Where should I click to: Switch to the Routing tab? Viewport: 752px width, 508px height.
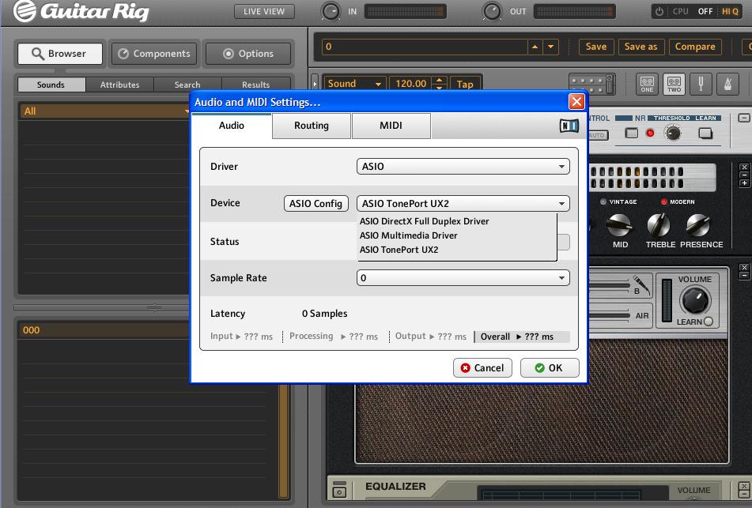tap(312, 126)
